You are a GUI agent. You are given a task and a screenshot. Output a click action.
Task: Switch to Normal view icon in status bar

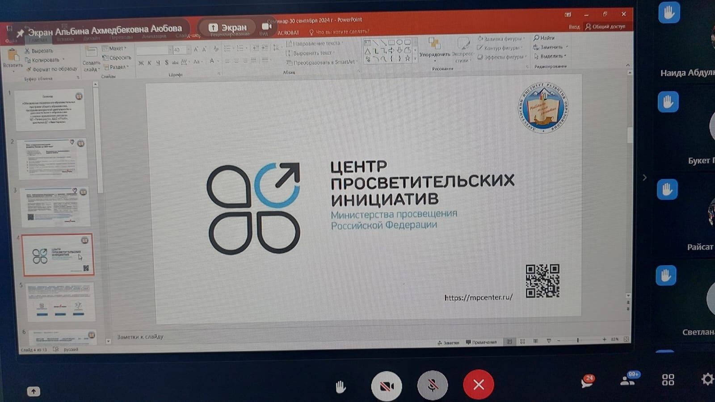point(509,342)
